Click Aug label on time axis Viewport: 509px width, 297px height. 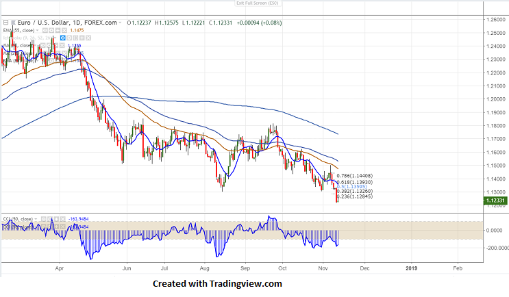[x=205, y=268]
